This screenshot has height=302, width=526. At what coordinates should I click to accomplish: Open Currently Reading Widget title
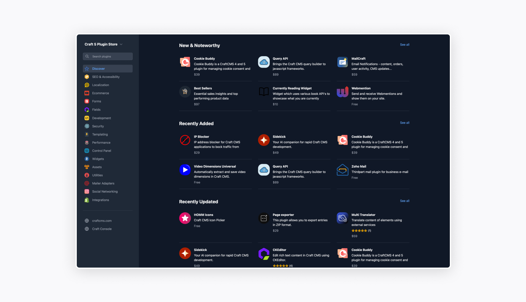click(x=292, y=88)
